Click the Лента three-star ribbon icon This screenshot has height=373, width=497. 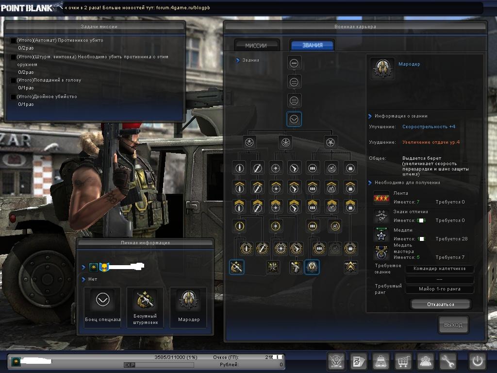point(381,198)
